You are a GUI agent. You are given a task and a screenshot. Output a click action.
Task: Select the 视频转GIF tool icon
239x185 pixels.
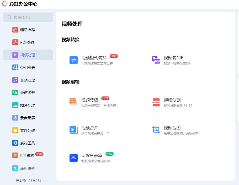[x=156, y=60]
